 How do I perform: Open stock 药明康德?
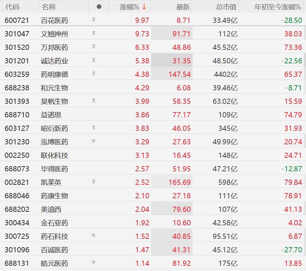tap(54, 74)
